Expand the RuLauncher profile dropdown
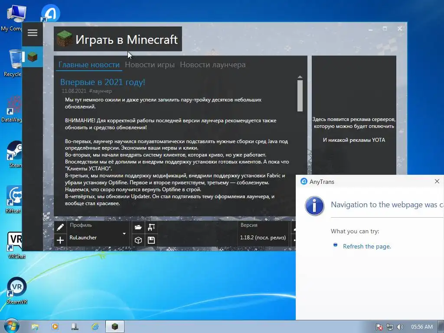This screenshot has width=444, height=333. point(124,234)
